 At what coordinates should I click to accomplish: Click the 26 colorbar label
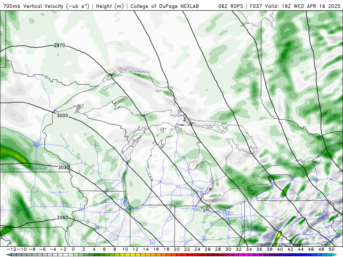tap(208, 249)
